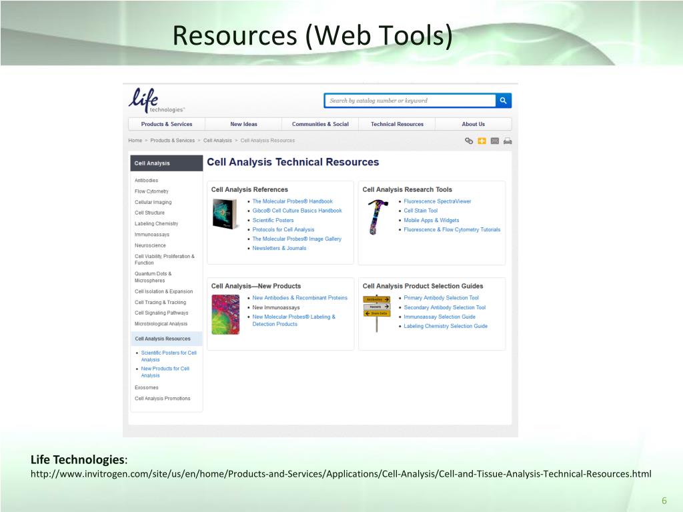Open Newsletters & Journals link

(279, 248)
